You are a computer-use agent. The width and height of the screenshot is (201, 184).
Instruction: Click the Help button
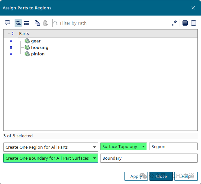[x=186, y=176]
